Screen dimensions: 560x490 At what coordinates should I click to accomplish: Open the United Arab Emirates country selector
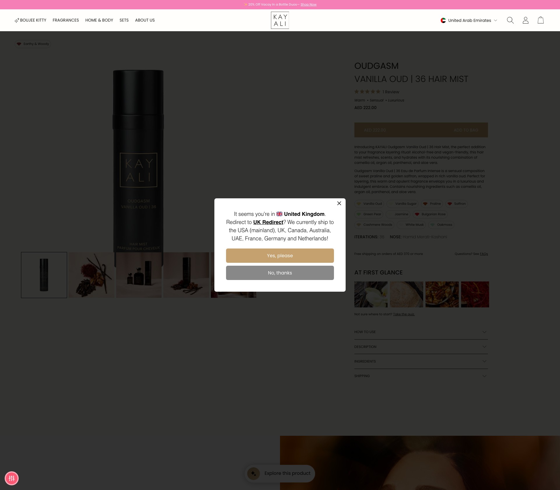[469, 20]
